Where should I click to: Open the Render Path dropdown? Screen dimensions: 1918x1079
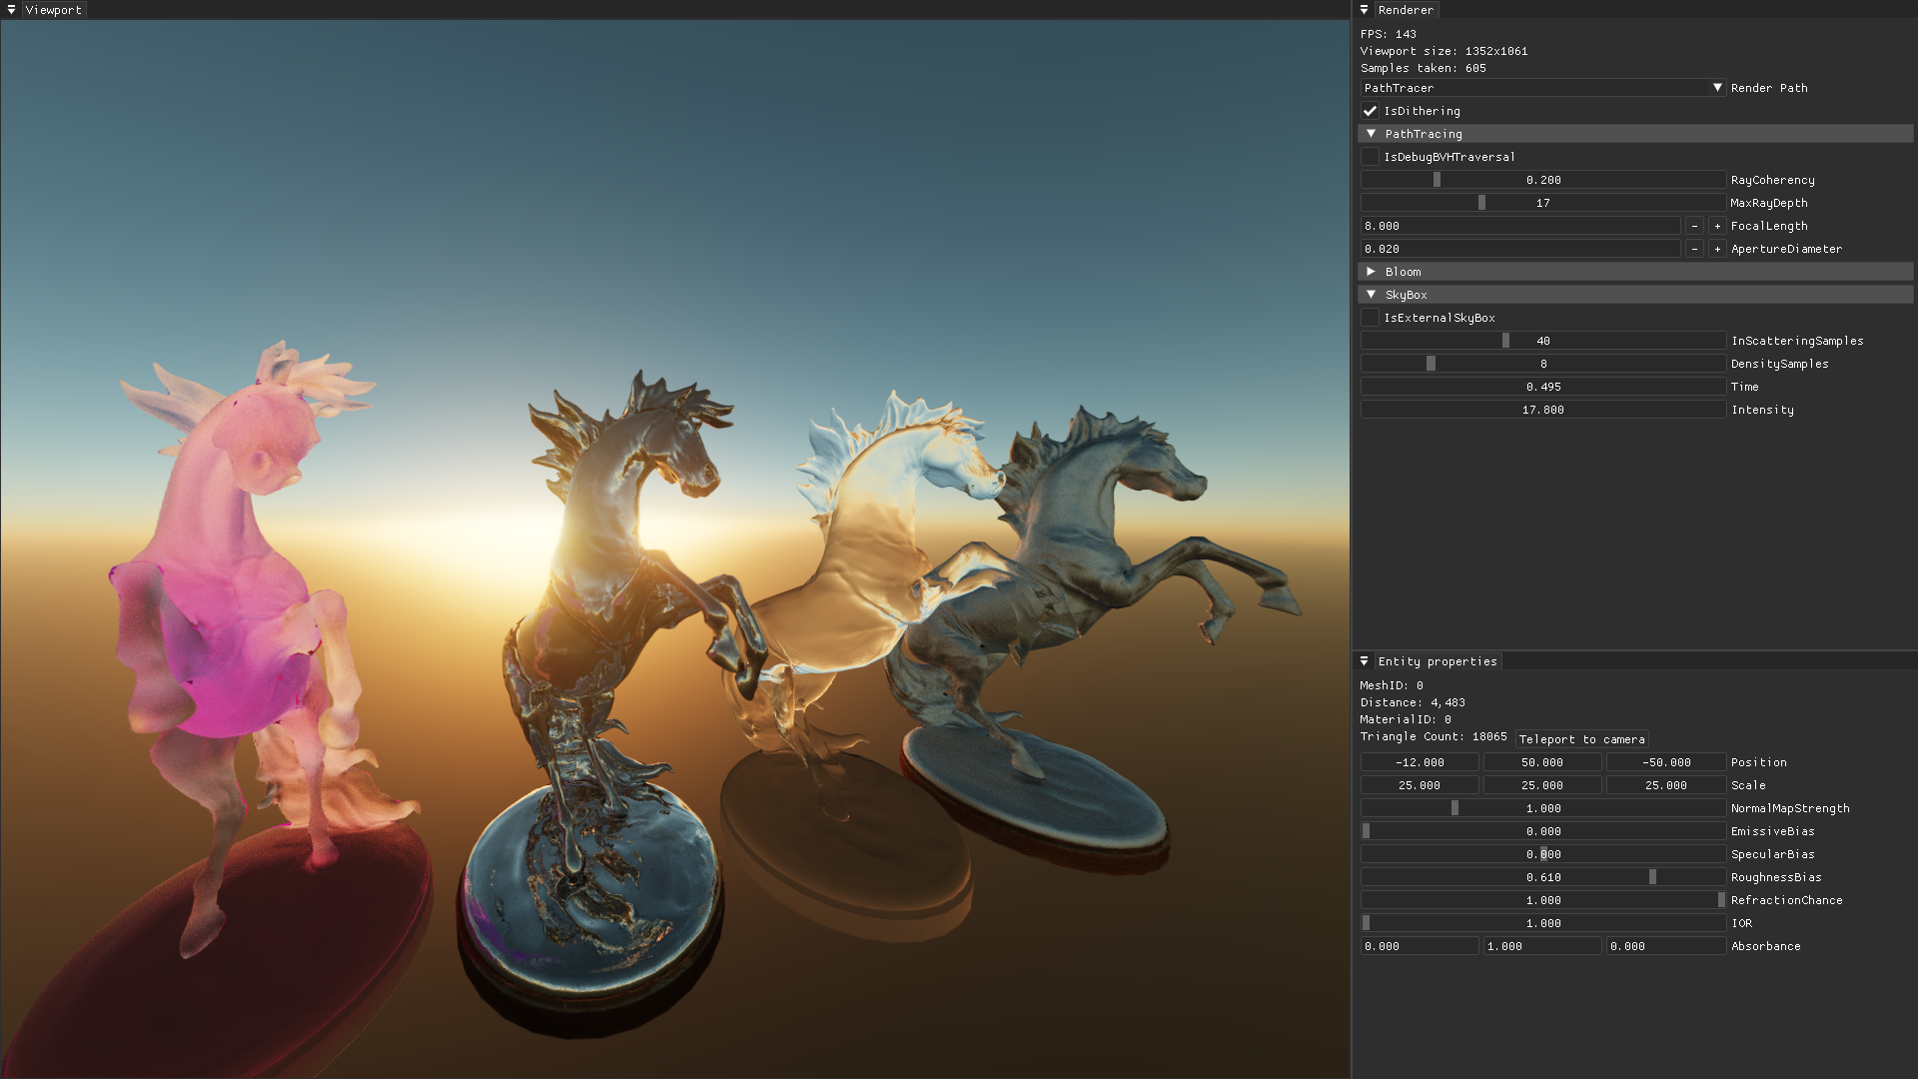tap(1542, 88)
